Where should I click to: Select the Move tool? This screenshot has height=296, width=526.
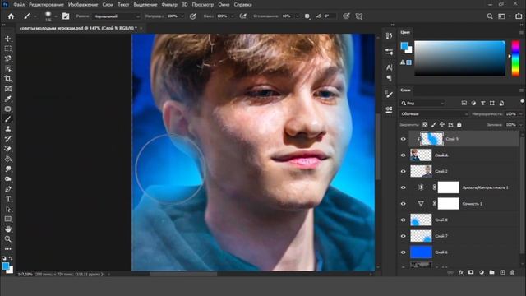pyautogui.click(x=7, y=39)
